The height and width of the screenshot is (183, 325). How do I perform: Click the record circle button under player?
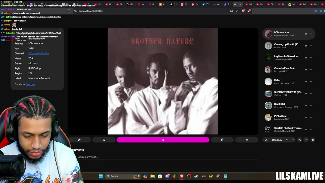79,140
